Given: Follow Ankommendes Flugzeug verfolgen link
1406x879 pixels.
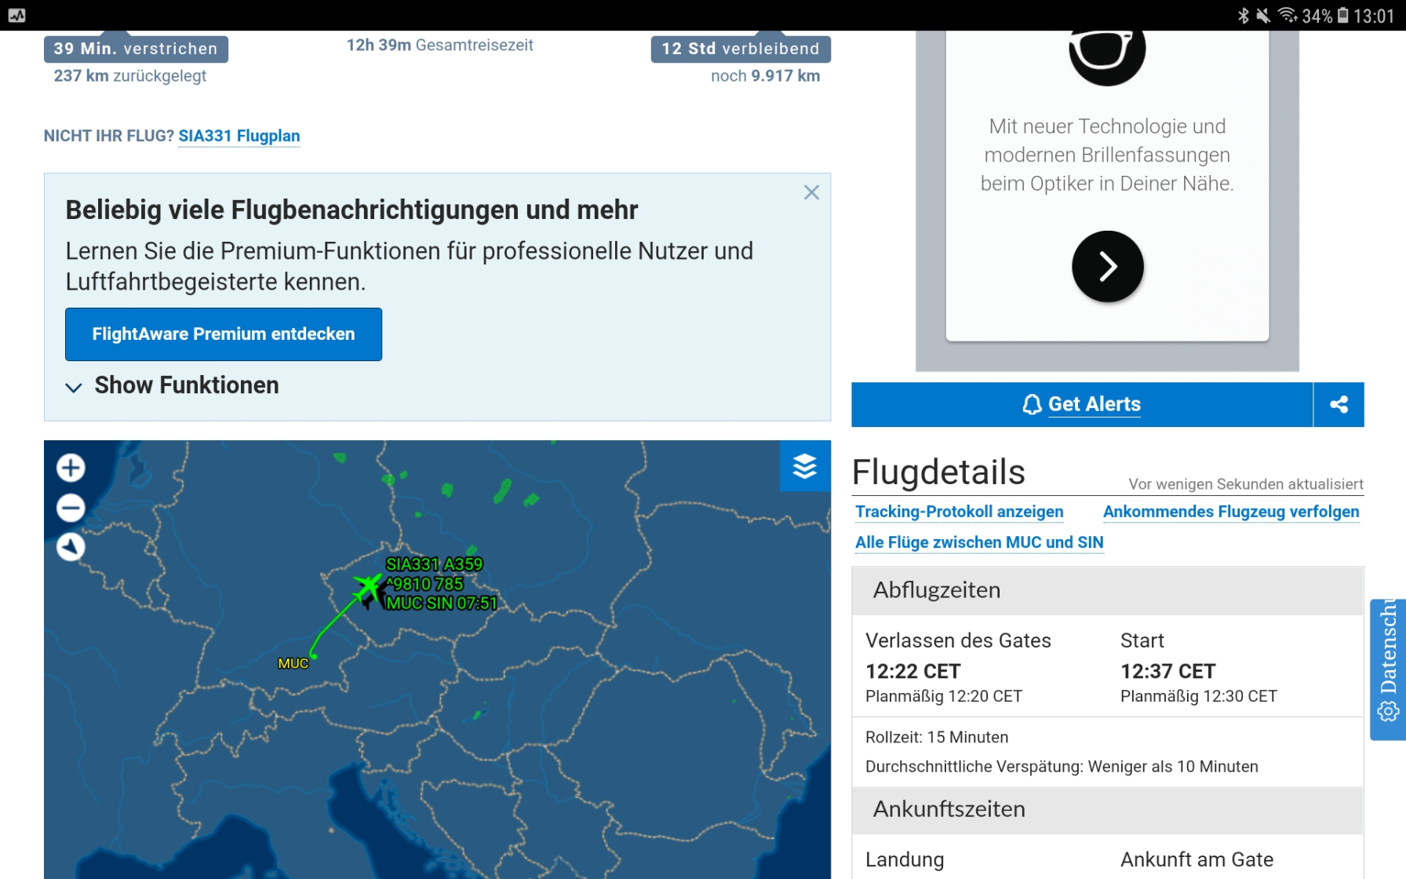Looking at the screenshot, I should click(x=1230, y=512).
